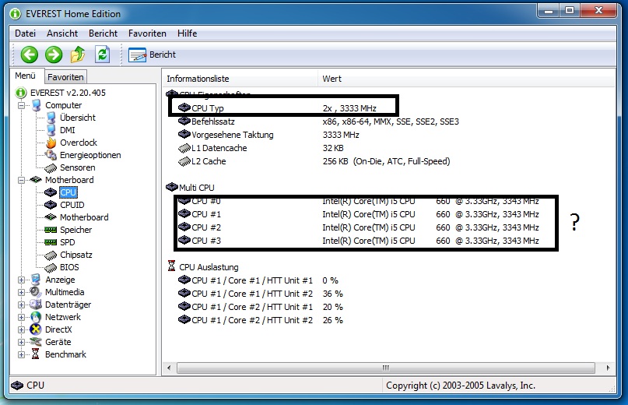The height and width of the screenshot is (405, 628).
Task: Select the Geräte devices icon
Action: (36, 342)
